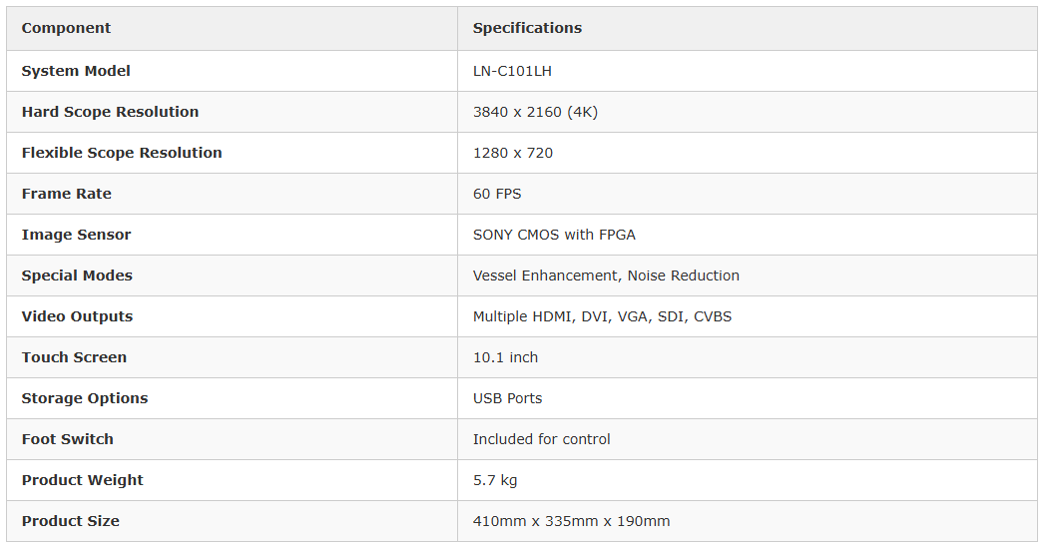Select the System Model row label

76,71
